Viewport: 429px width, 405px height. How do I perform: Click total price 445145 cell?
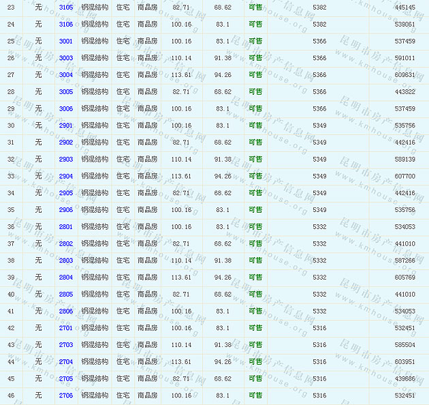[404, 7]
